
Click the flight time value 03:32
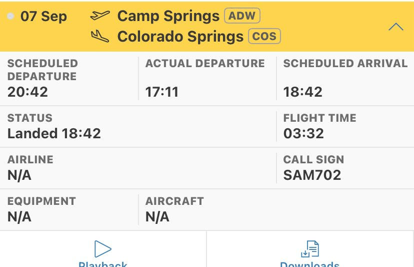[x=303, y=133]
